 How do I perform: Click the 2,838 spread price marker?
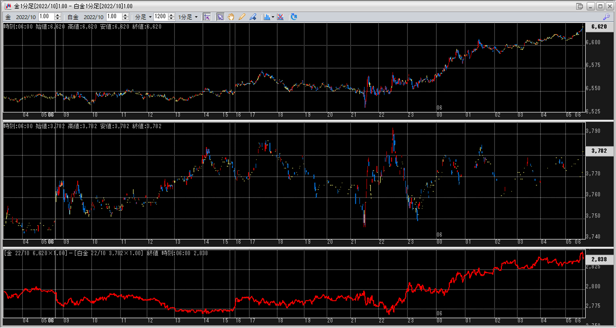[599, 260]
